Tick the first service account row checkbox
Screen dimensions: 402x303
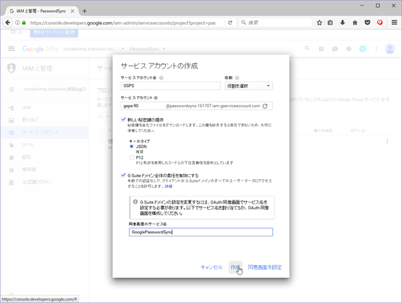[x=102, y=140]
